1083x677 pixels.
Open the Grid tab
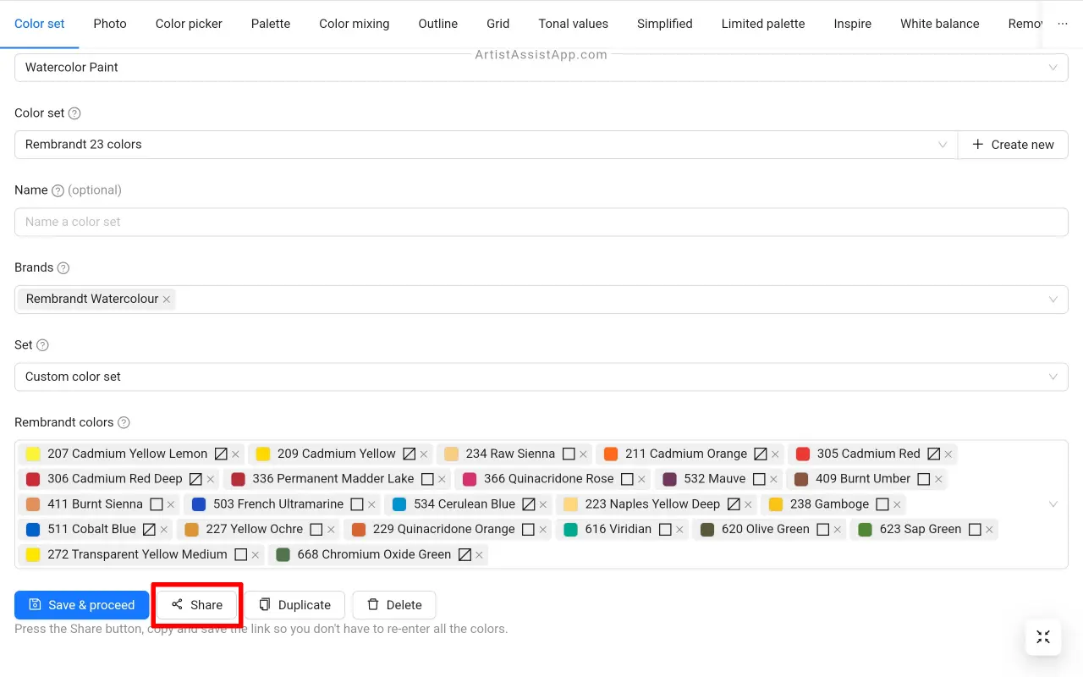point(498,24)
